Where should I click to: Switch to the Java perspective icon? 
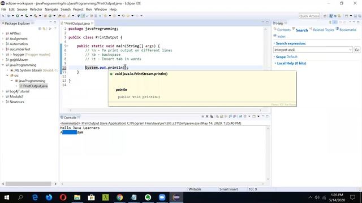click(x=331, y=16)
